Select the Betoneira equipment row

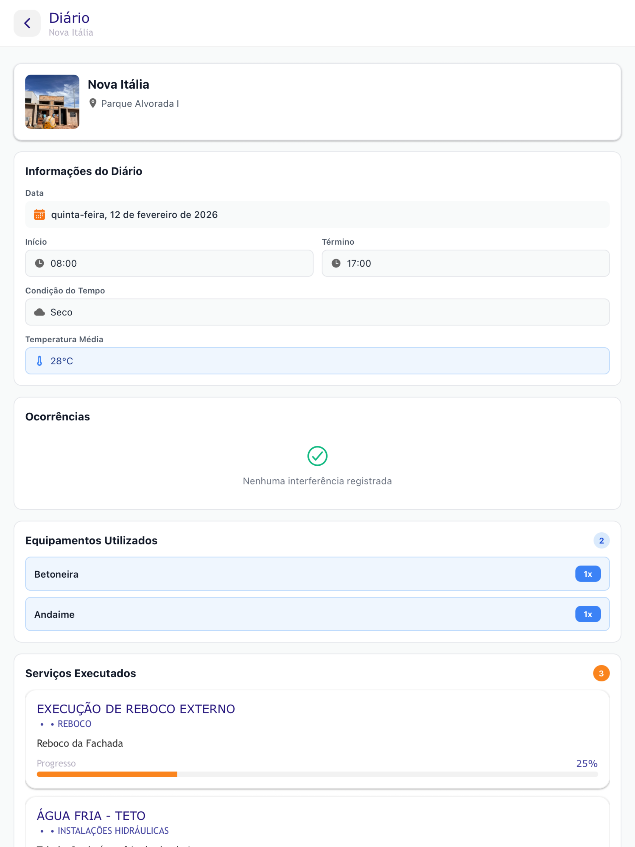point(317,574)
